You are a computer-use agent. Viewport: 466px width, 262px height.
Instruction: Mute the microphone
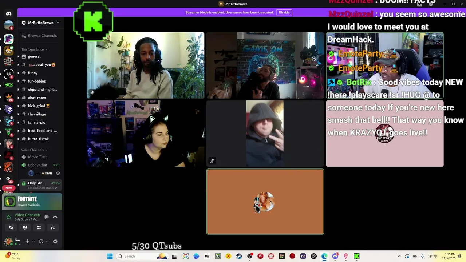pyautogui.click(x=27, y=241)
